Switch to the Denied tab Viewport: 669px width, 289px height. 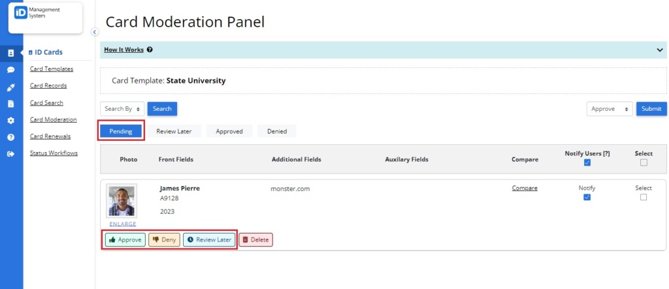click(x=277, y=131)
